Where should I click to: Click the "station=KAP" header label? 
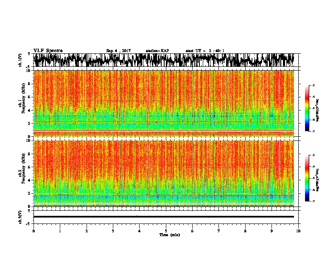pyautogui.click(x=157, y=51)
